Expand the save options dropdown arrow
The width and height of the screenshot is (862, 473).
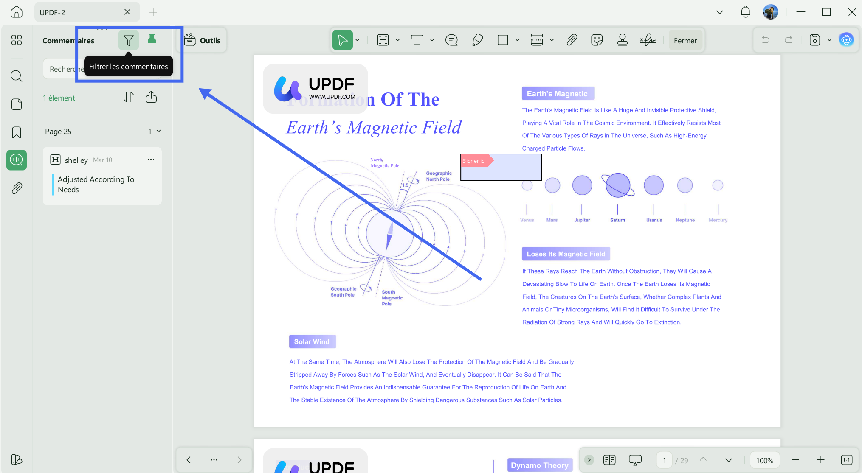pyautogui.click(x=829, y=40)
